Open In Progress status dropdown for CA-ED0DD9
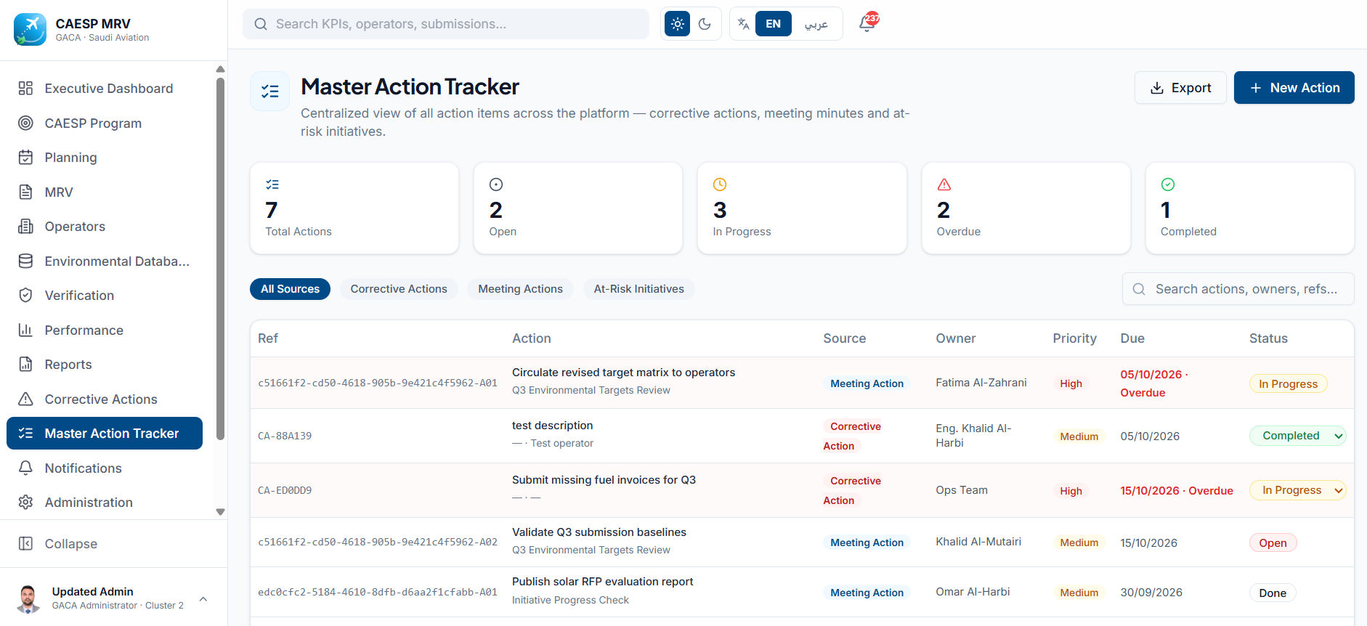The width and height of the screenshot is (1367, 626). click(1297, 490)
